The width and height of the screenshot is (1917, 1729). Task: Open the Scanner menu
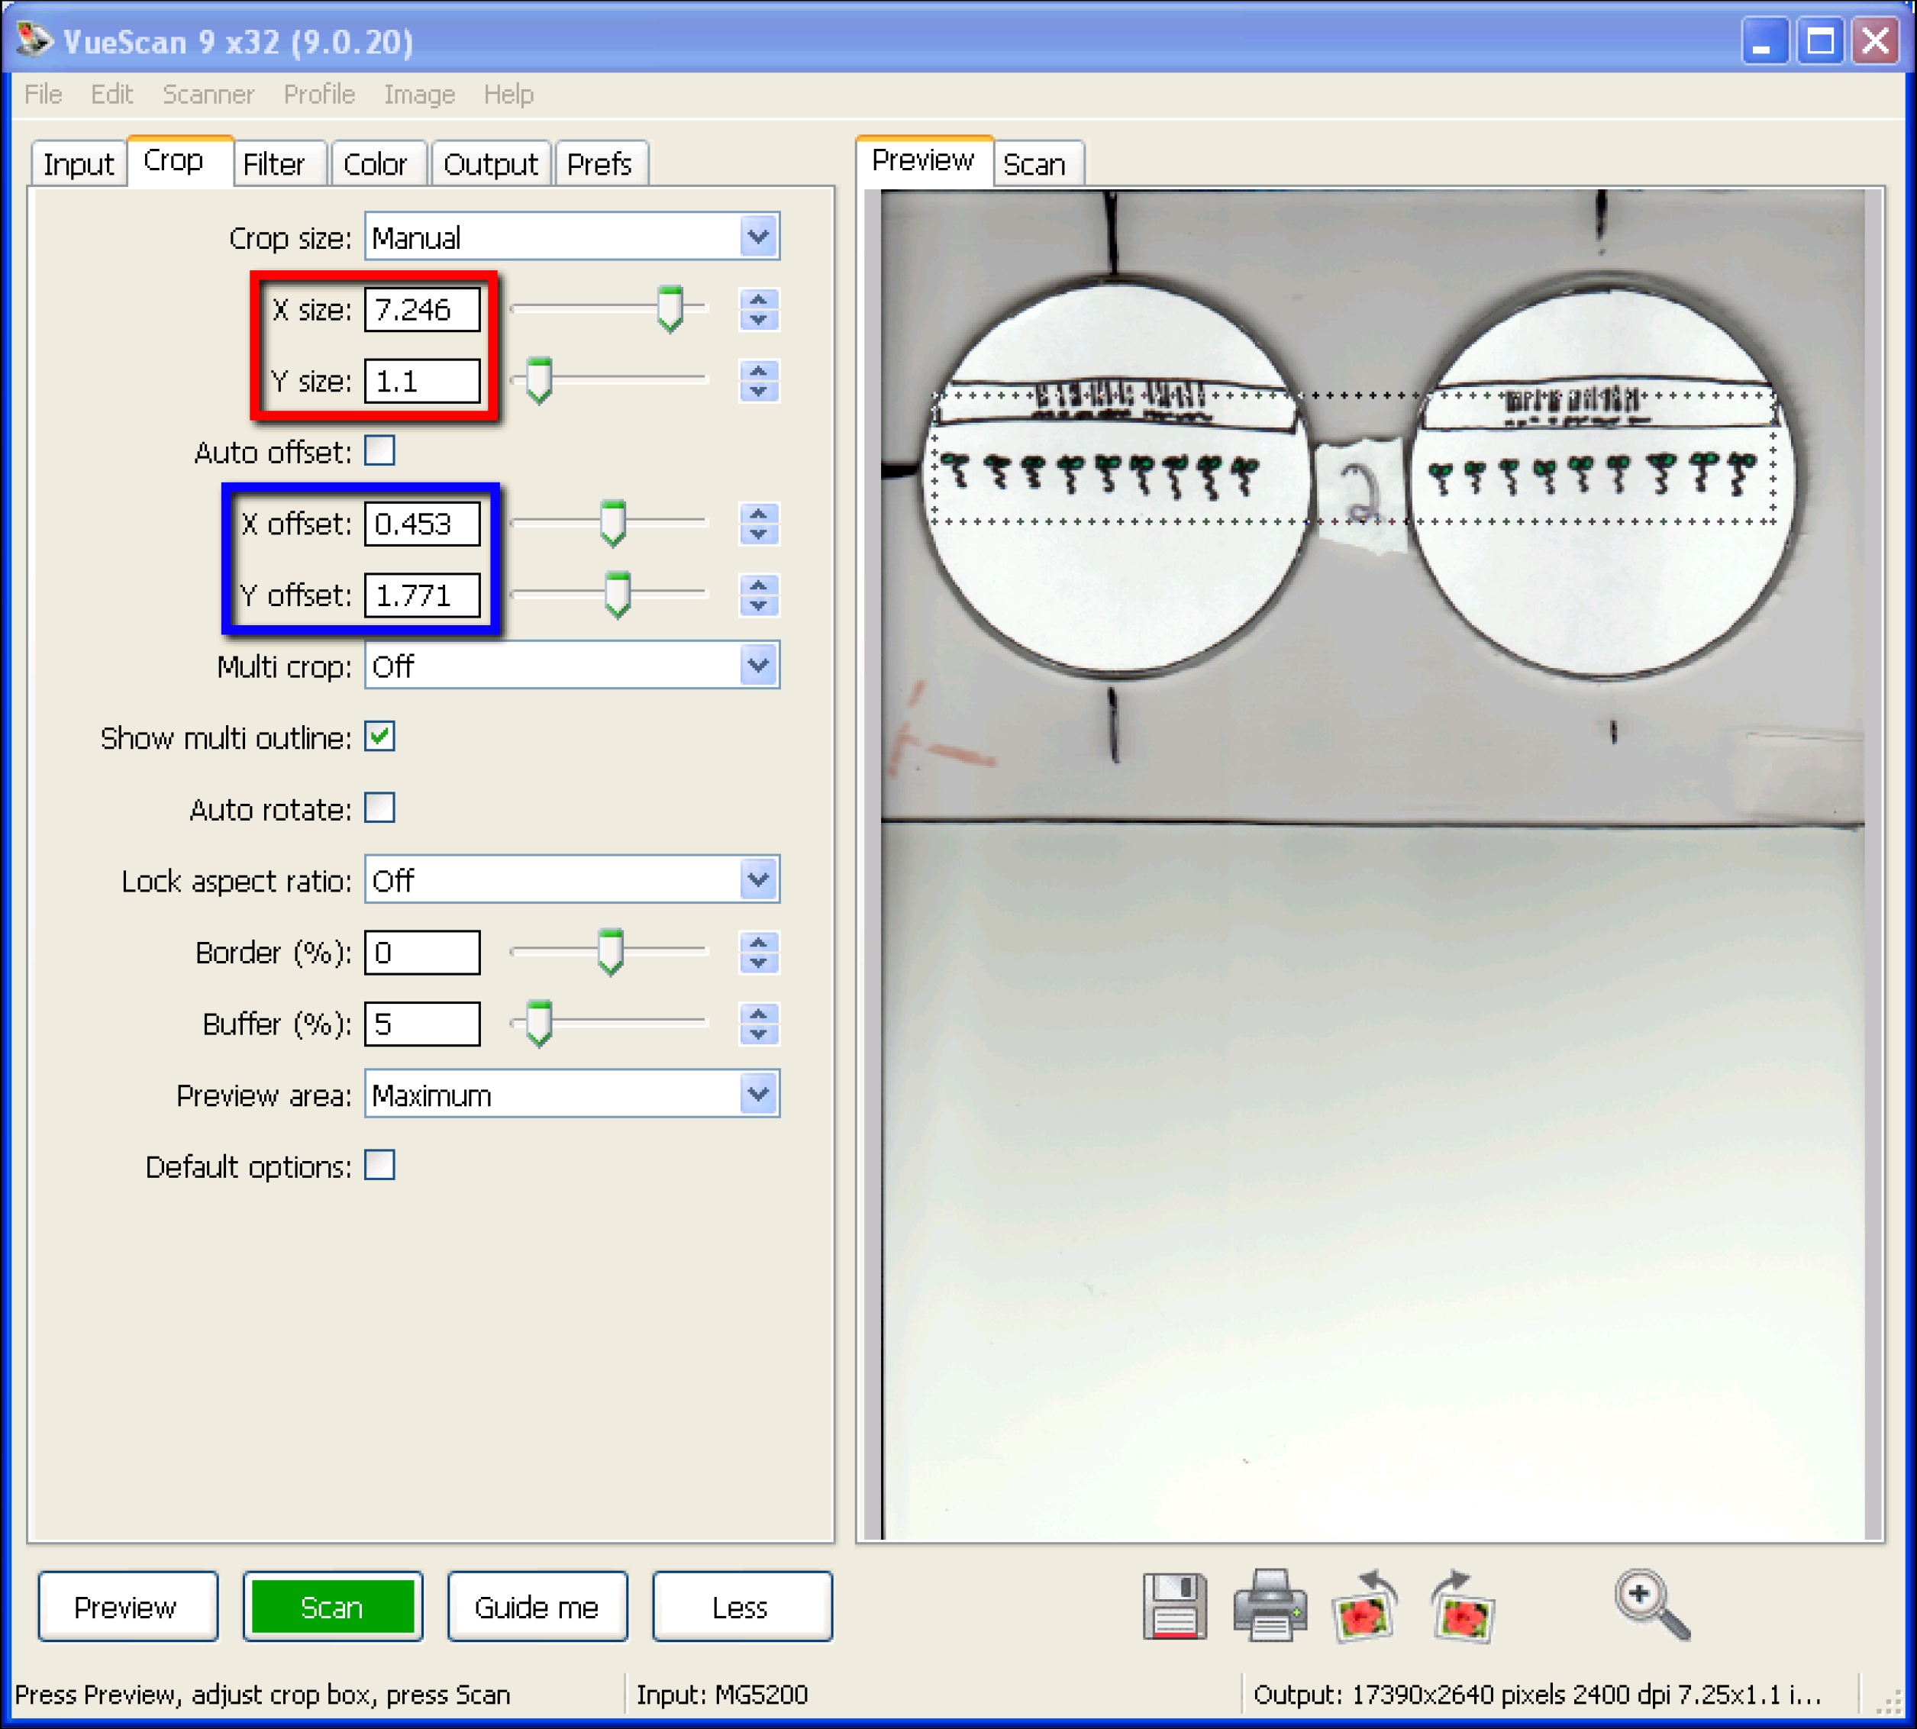[208, 94]
